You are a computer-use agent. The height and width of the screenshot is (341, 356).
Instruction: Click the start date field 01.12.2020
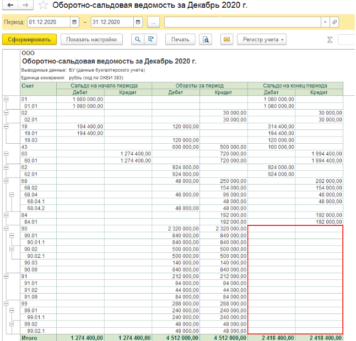pos(48,22)
